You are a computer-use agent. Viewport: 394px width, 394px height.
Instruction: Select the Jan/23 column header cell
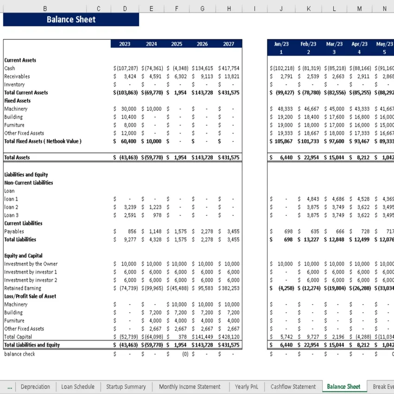click(281, 43)
